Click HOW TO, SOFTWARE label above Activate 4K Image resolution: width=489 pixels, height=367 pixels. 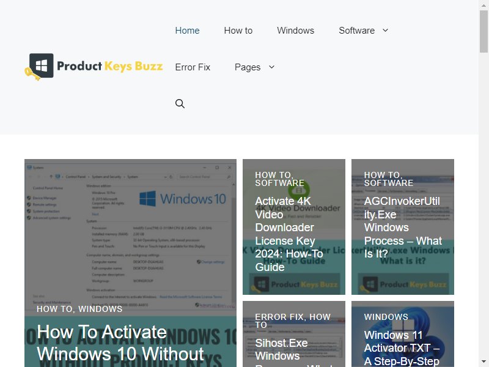[280, 179]
